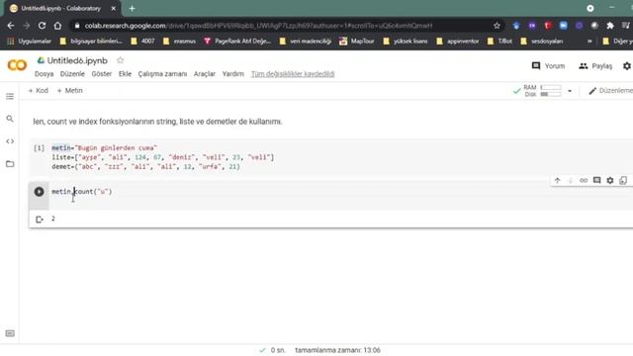Rename the Untitled6.ipynb notebook title
The image size is (633, 356).
[77, 60]
